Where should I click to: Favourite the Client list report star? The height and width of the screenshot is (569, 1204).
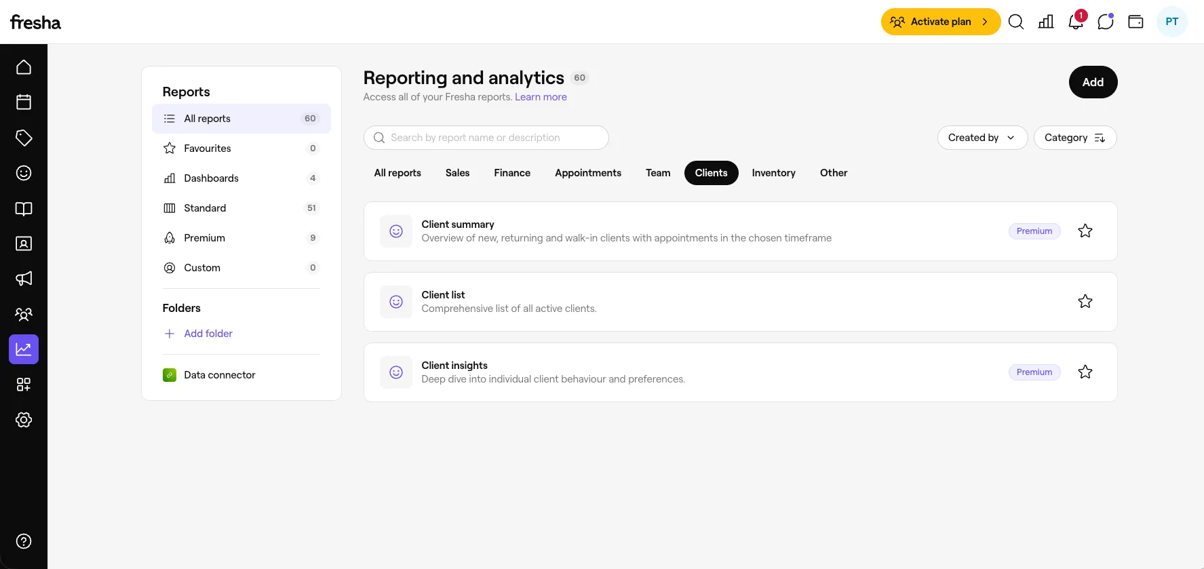pyautogui.click(x=1085, y=301)
